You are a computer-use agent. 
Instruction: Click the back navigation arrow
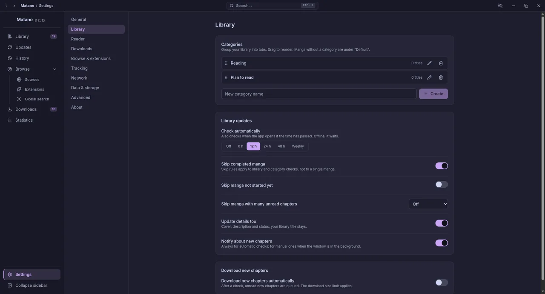pos(6,6)
